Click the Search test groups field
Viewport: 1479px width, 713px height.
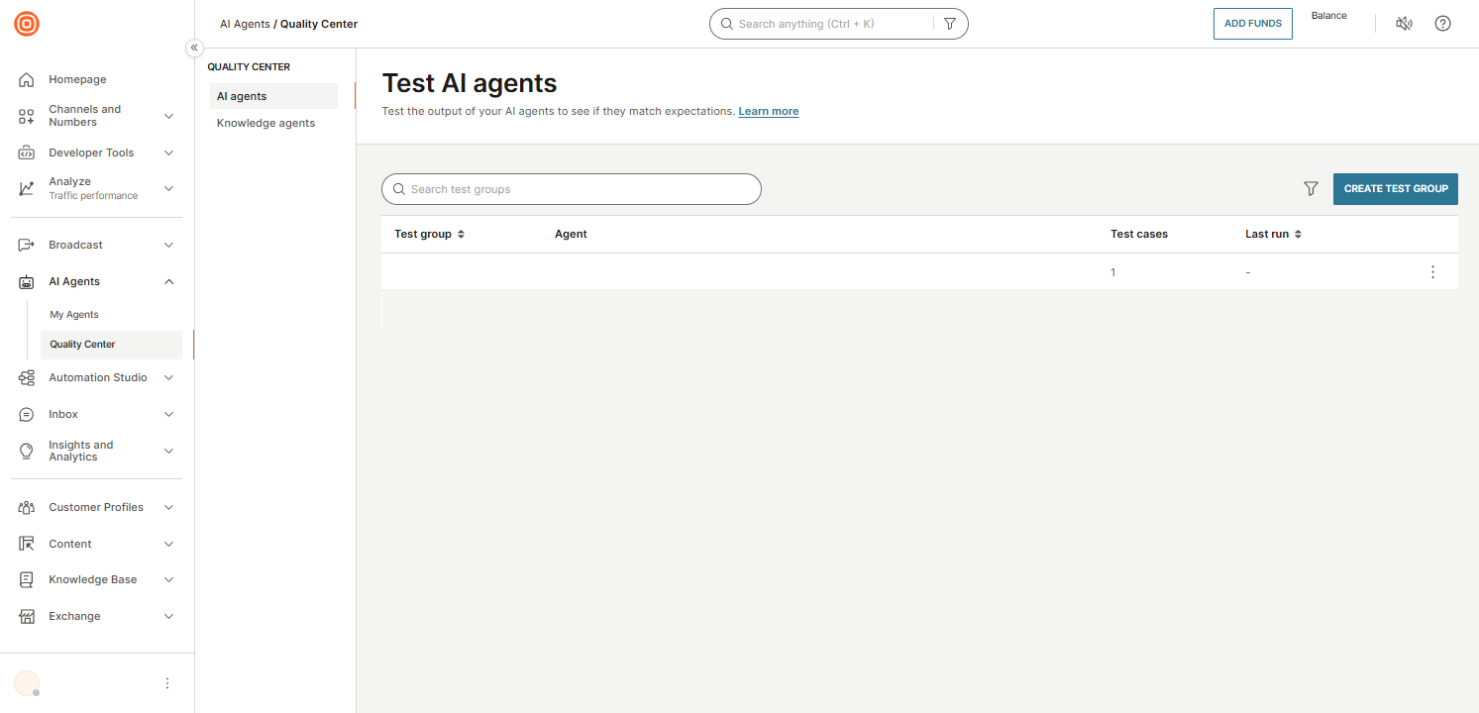tap(572, 189)
